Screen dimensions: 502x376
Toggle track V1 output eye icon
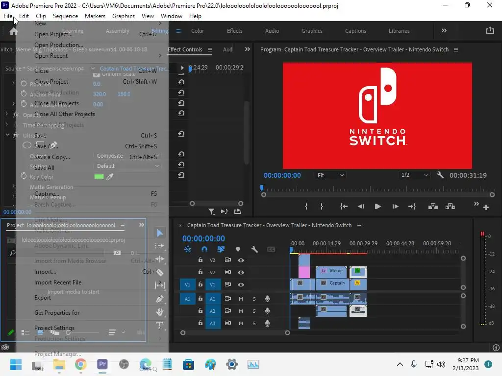click(241, 284)
